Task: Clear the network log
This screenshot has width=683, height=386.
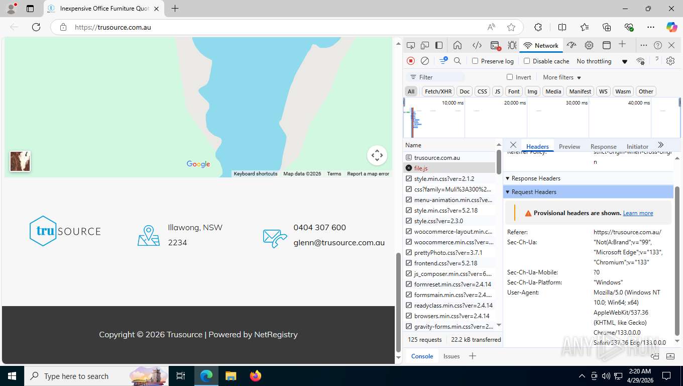Action: [x=425, y=61]
